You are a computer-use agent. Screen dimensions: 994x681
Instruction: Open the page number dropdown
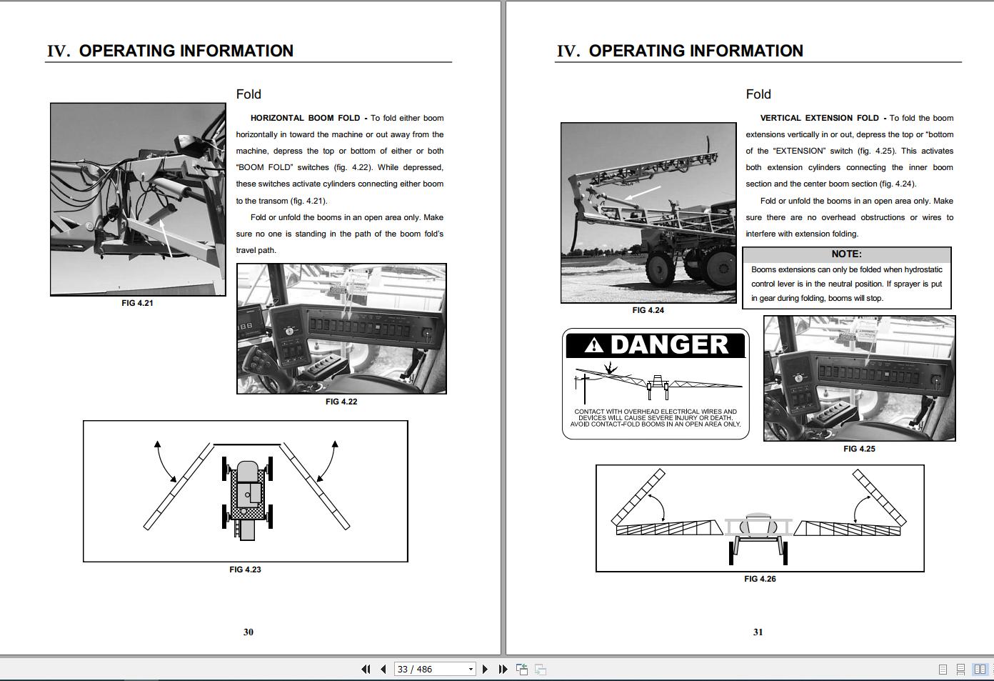point(471,668)
